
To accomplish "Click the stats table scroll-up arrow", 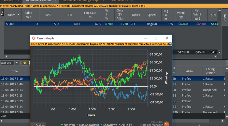I will [x=220, y=10].
